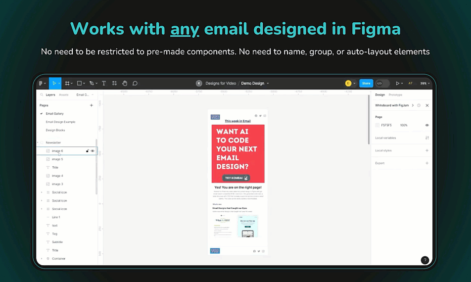Viewport: 471px width, 282px height.
Task: Click the Share button
Action: pos(366,83)
